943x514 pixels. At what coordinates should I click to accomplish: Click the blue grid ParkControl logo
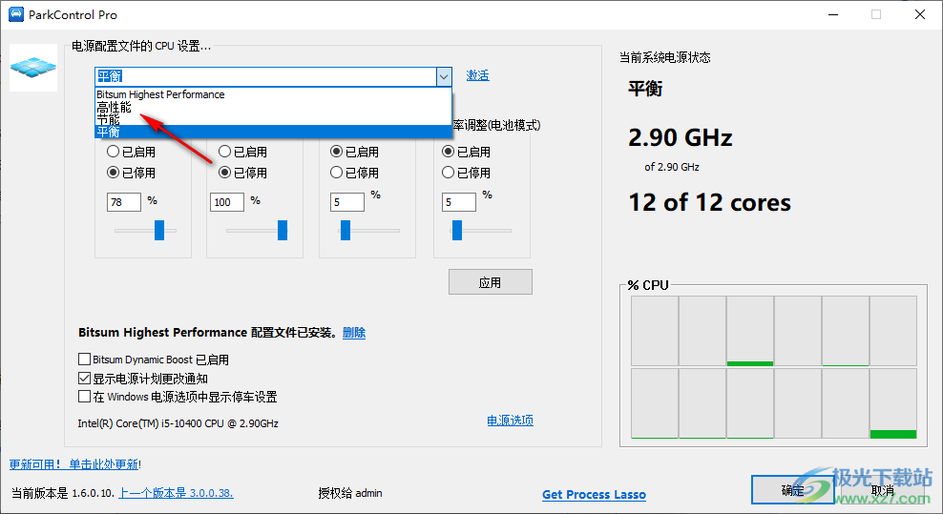coord(33,68)
